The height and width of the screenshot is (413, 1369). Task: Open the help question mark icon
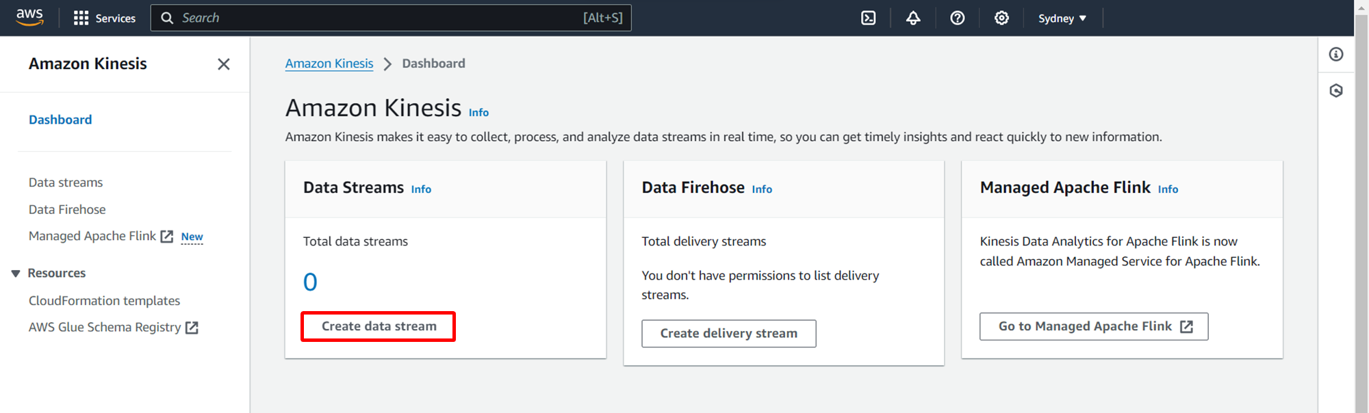[x=958, y=18]
